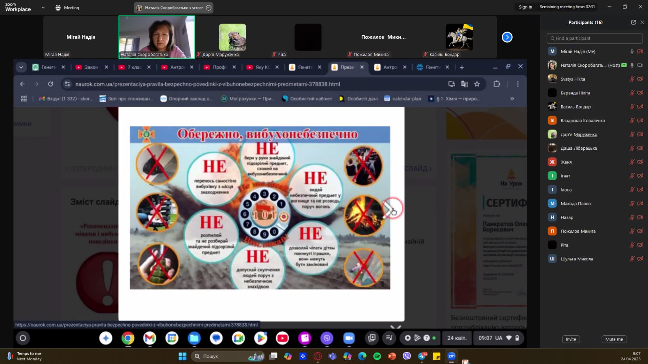Reload the naurok.com.ua page

(50, 84)
